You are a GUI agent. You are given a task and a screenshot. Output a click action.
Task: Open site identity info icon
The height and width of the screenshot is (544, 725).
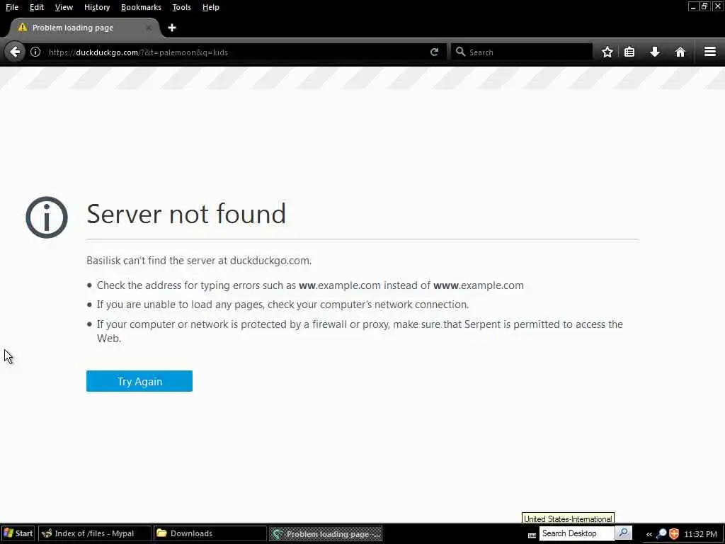(x=35, y=52)
